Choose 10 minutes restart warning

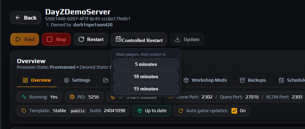pyautogui.click(x=146, y=76)
